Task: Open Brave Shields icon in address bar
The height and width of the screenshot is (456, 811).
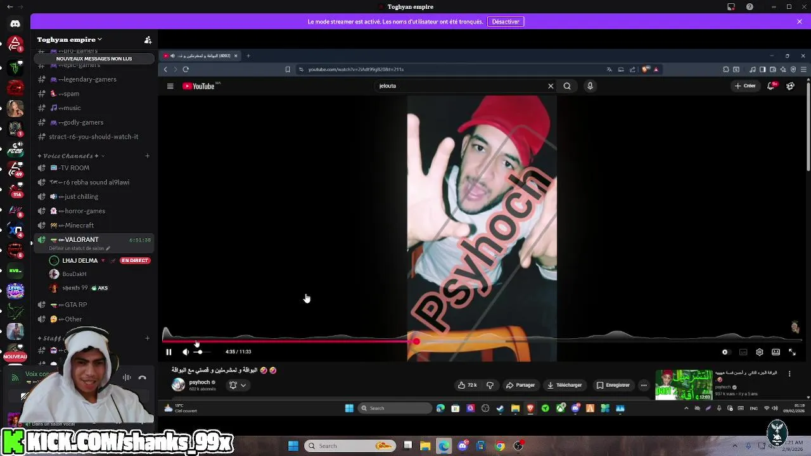Action: [646, 70]
